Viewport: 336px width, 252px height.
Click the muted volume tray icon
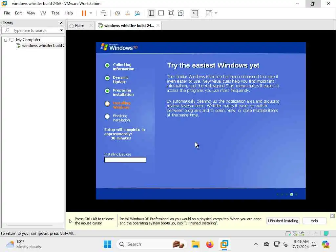click(x=285, y=244)
